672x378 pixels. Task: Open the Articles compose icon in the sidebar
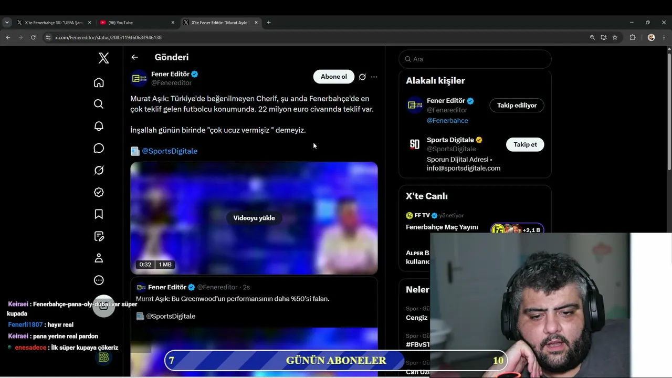point(99,236)
